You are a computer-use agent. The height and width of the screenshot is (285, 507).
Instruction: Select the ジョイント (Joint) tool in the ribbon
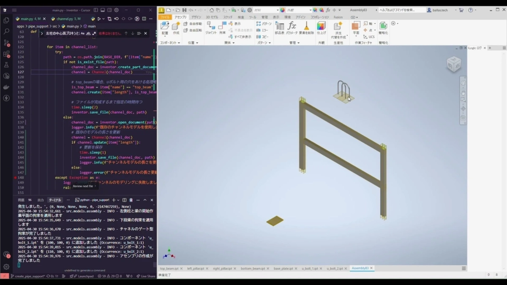tap(211, 29)
